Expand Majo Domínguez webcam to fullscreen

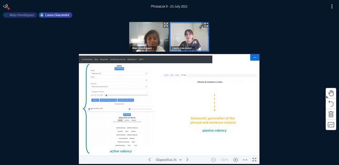tap(166, 25)
